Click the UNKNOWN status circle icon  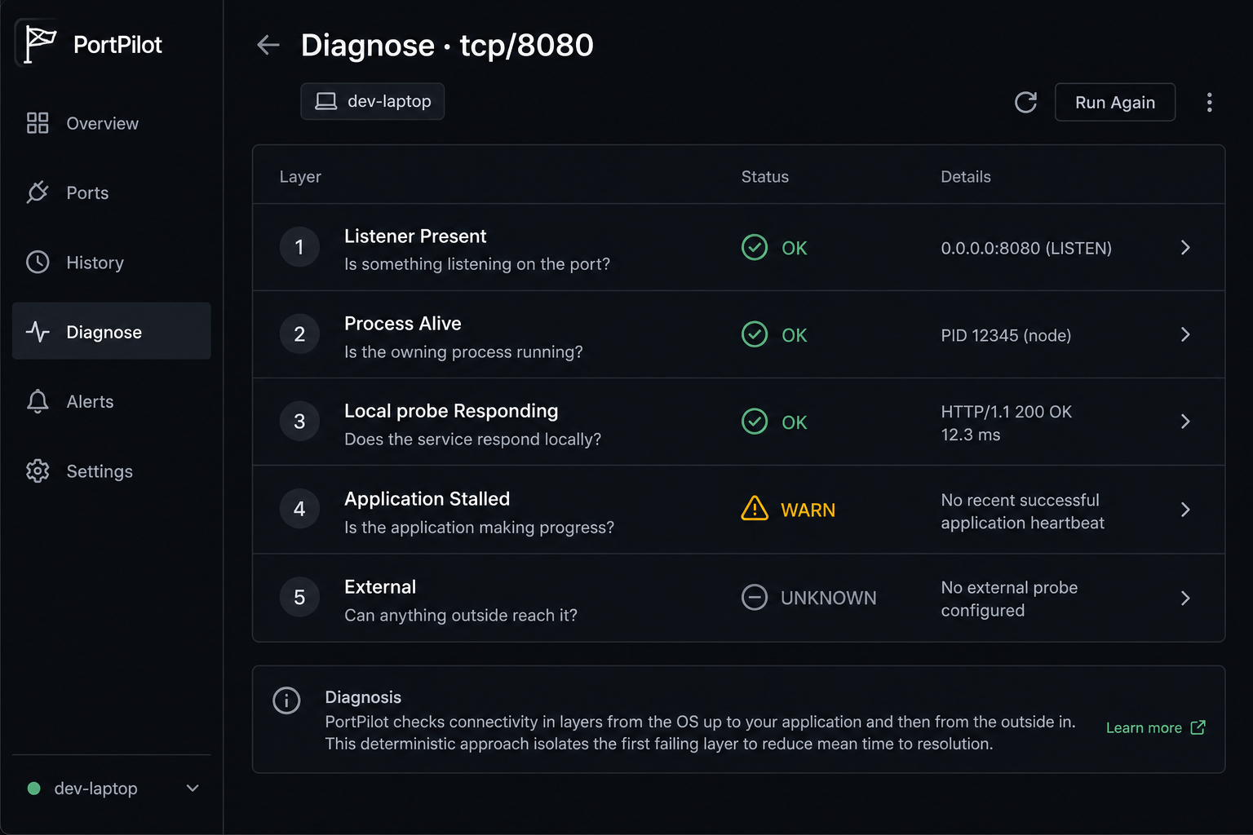pos(755,597)
